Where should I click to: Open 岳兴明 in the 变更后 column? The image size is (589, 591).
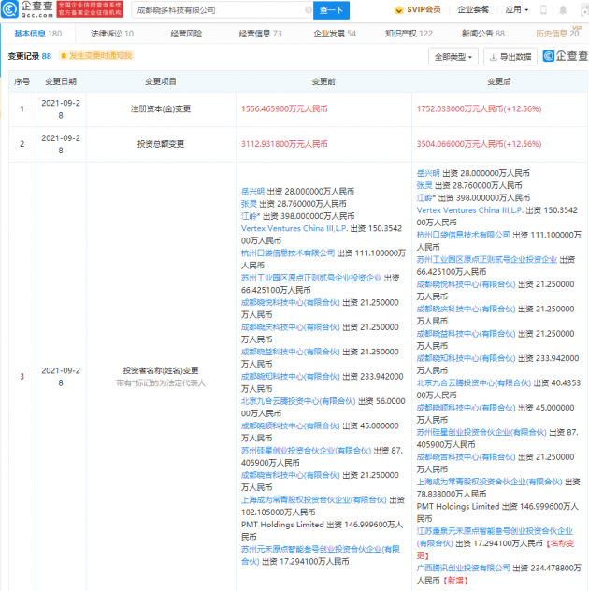428,173
